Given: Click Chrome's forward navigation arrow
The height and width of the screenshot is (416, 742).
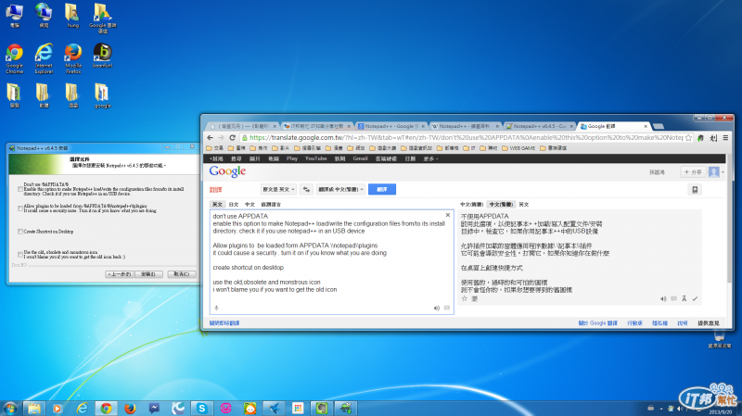Looking at the screenshot, I should 221,137.
